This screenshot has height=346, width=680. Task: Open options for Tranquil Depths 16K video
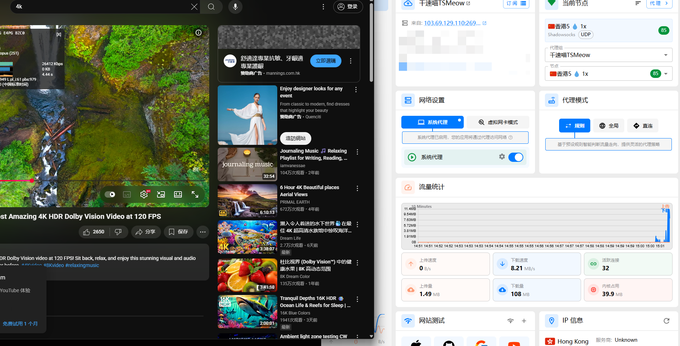[x=357, y=299]
